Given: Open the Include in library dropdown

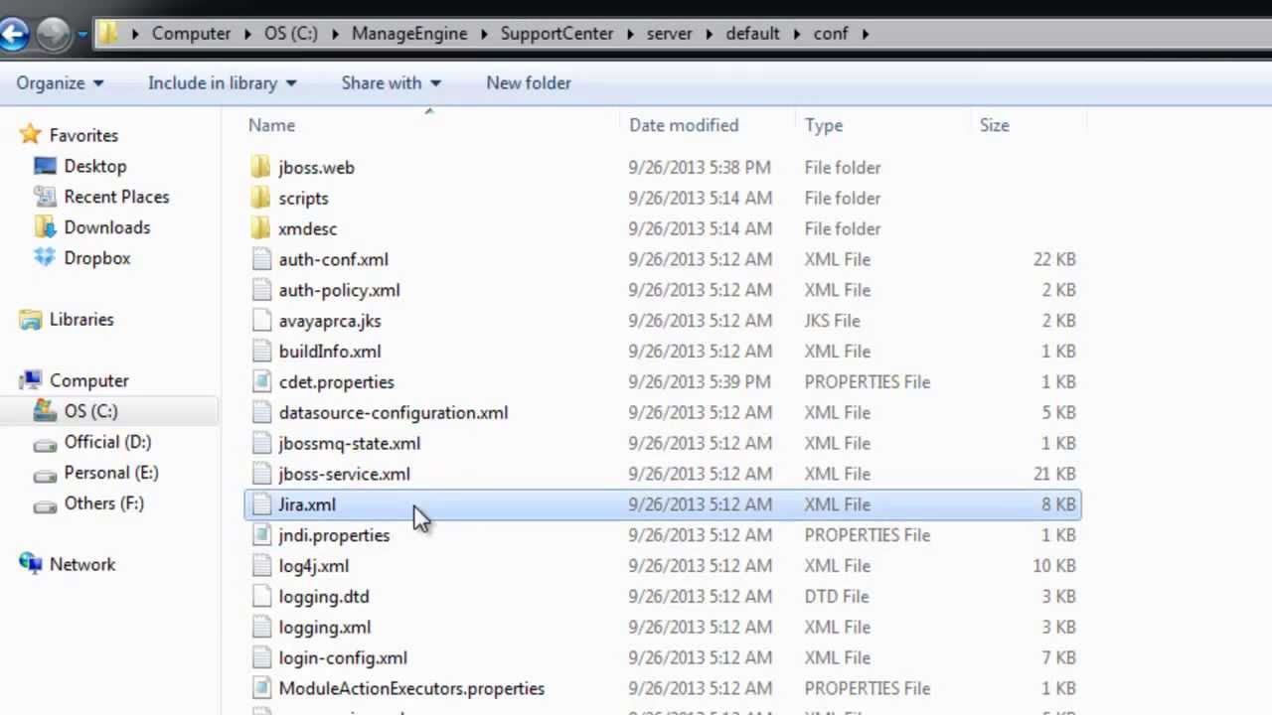Looking at the screenshot, I should 222,83.
